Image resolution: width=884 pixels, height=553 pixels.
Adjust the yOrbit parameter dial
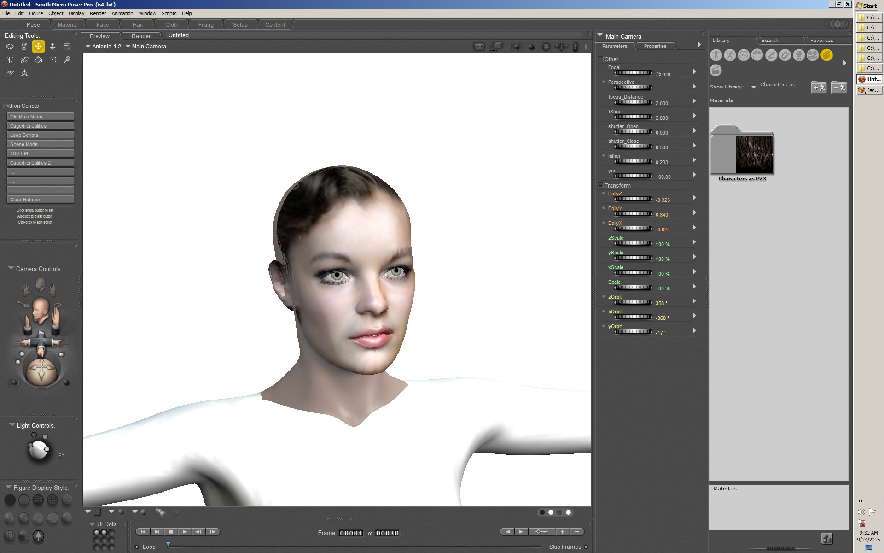pyautogui.click(x=634, y=332)
